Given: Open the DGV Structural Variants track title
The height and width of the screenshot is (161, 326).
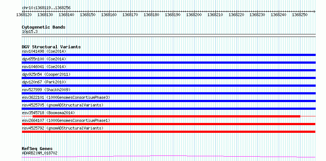Looking at the screenshot, I should (x=51, y=47).
